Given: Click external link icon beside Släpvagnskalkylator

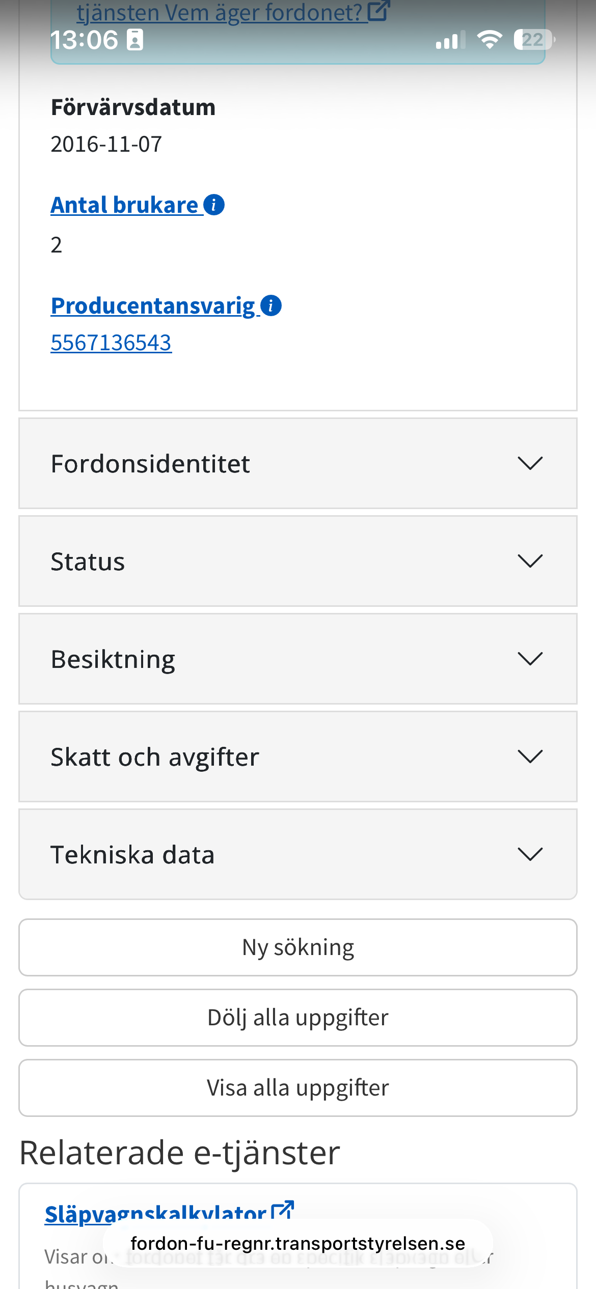Looking at the screenshot, I should pos(283,1211).
